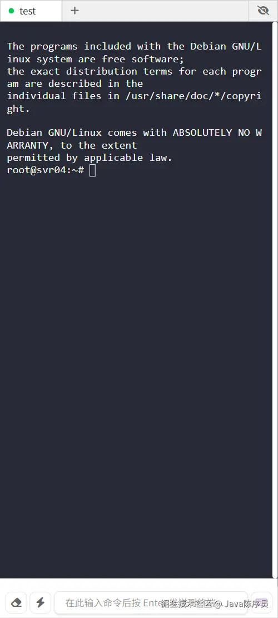This screenshot has height=618, width=278.
Task: Open quick commands via lightning bolt icon
Action: 40,602
